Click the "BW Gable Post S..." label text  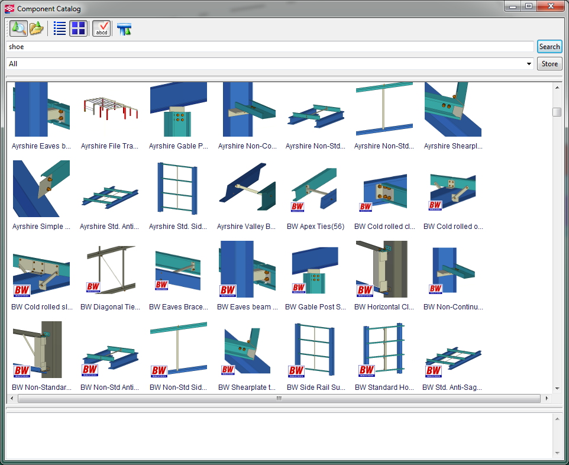(x=315, y=307)
